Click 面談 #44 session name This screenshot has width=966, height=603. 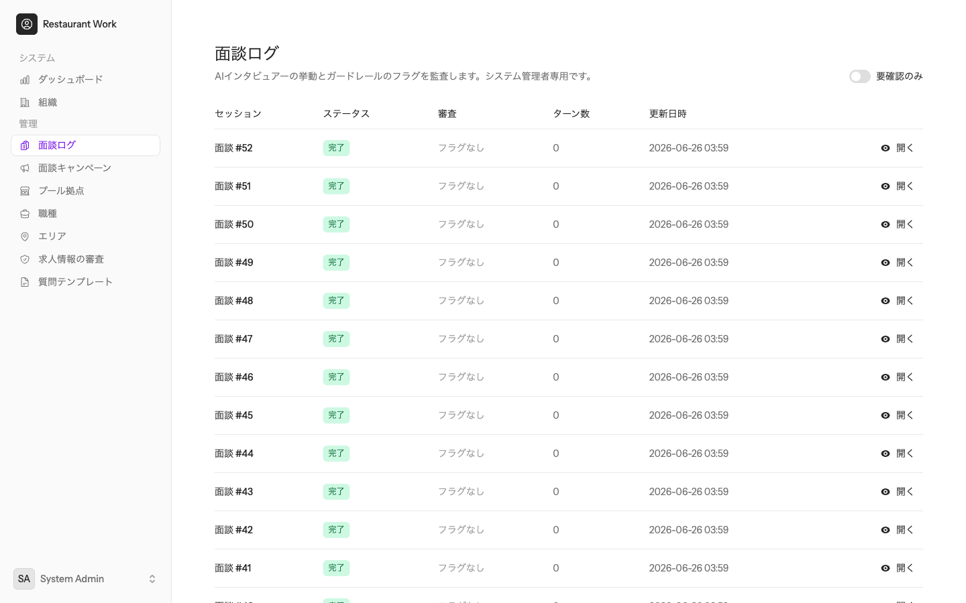[234, 454]
